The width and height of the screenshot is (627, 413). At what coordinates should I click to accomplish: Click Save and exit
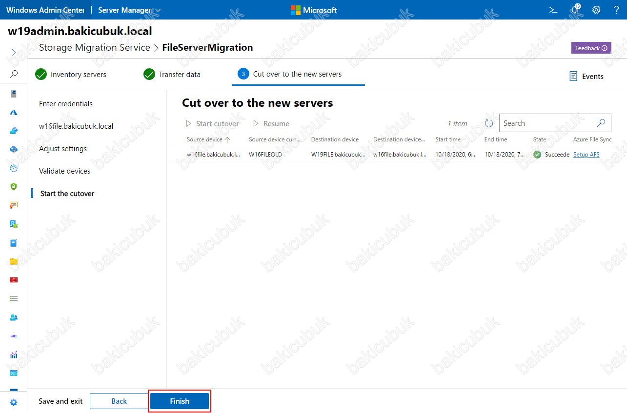(61, 401)
